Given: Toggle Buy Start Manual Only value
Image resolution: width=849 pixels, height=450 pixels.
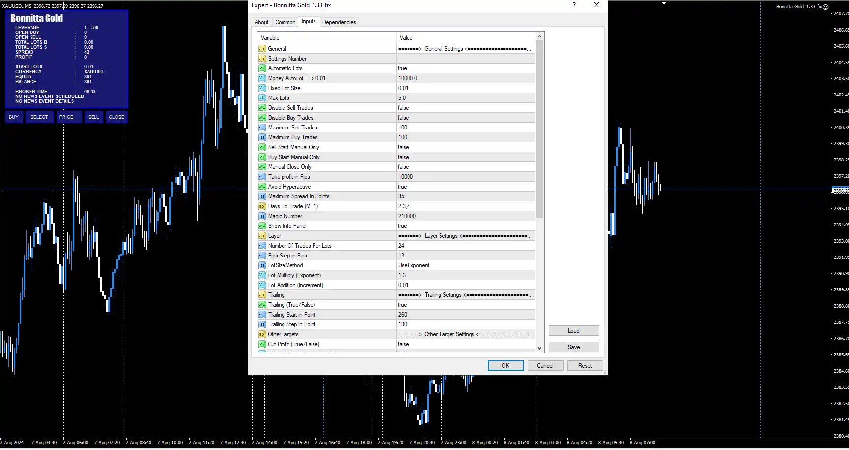Looking at the screenshot, I should pos(466,157).
